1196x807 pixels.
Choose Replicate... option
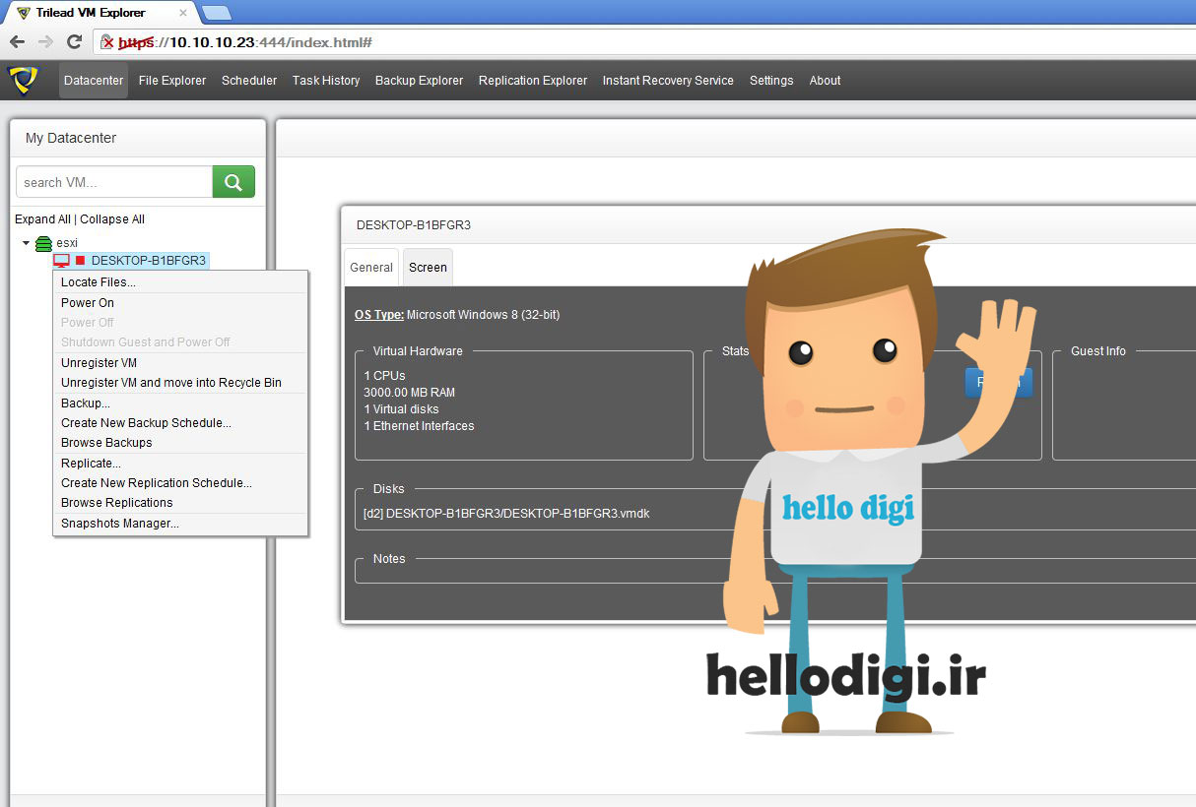tap(180, 464)
